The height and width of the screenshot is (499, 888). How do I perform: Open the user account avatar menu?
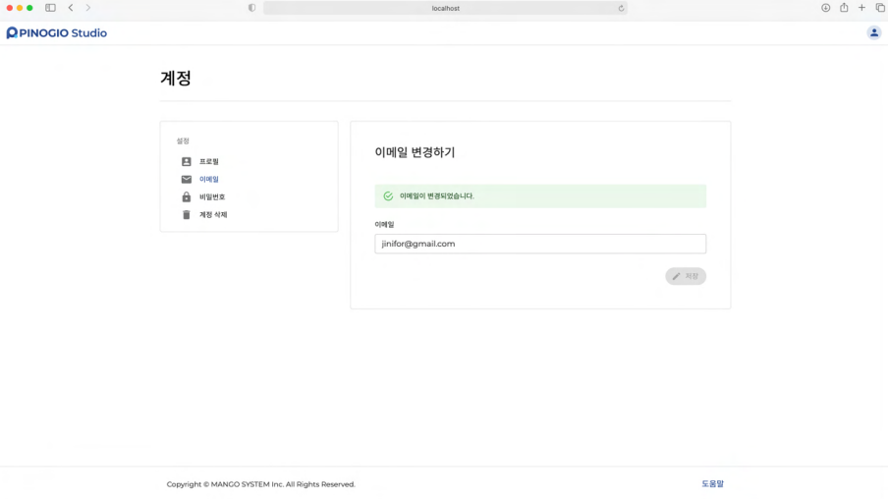pyautogui.click(x=873, y=32)
